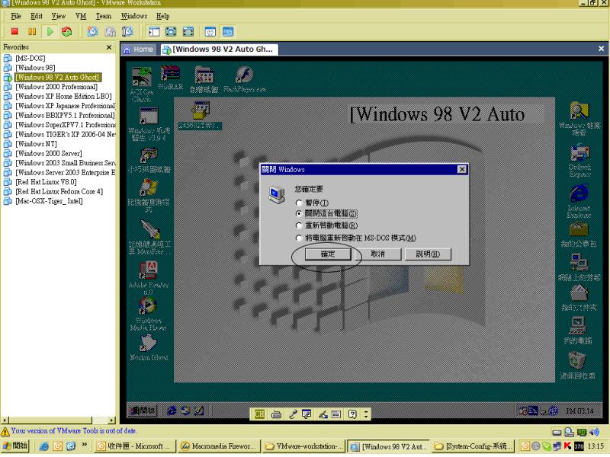Click the host tray volume speaker icon
Screen dimensions: 610x457
(x=594, y=432)
